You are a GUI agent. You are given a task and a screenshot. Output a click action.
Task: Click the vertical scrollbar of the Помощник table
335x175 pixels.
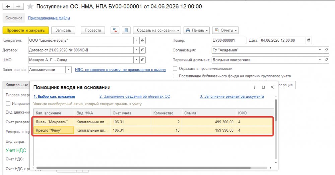tap(276, 110)
